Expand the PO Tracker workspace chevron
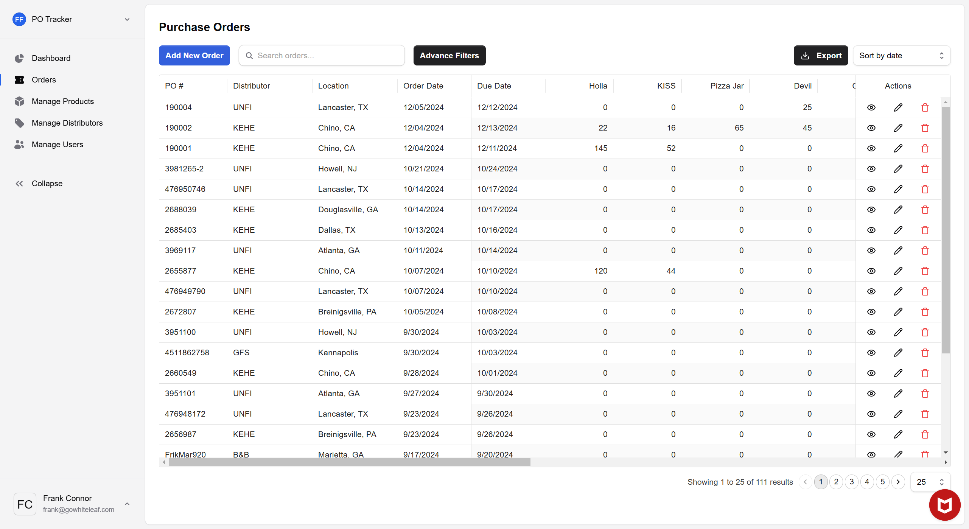 127,19
